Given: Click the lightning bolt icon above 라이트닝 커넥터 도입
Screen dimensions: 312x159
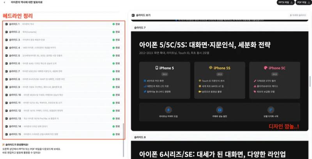Looking at the screenshot, I should pos(168,110).
